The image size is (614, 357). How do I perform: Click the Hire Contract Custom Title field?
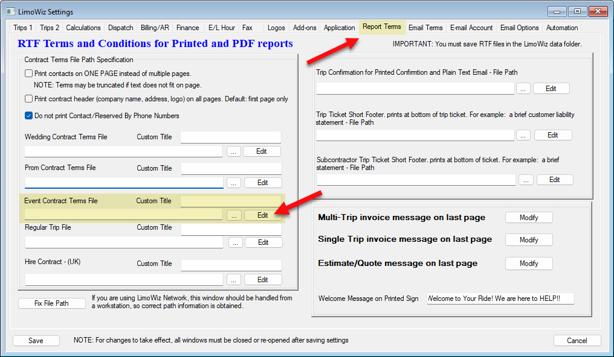click(231, 265)
